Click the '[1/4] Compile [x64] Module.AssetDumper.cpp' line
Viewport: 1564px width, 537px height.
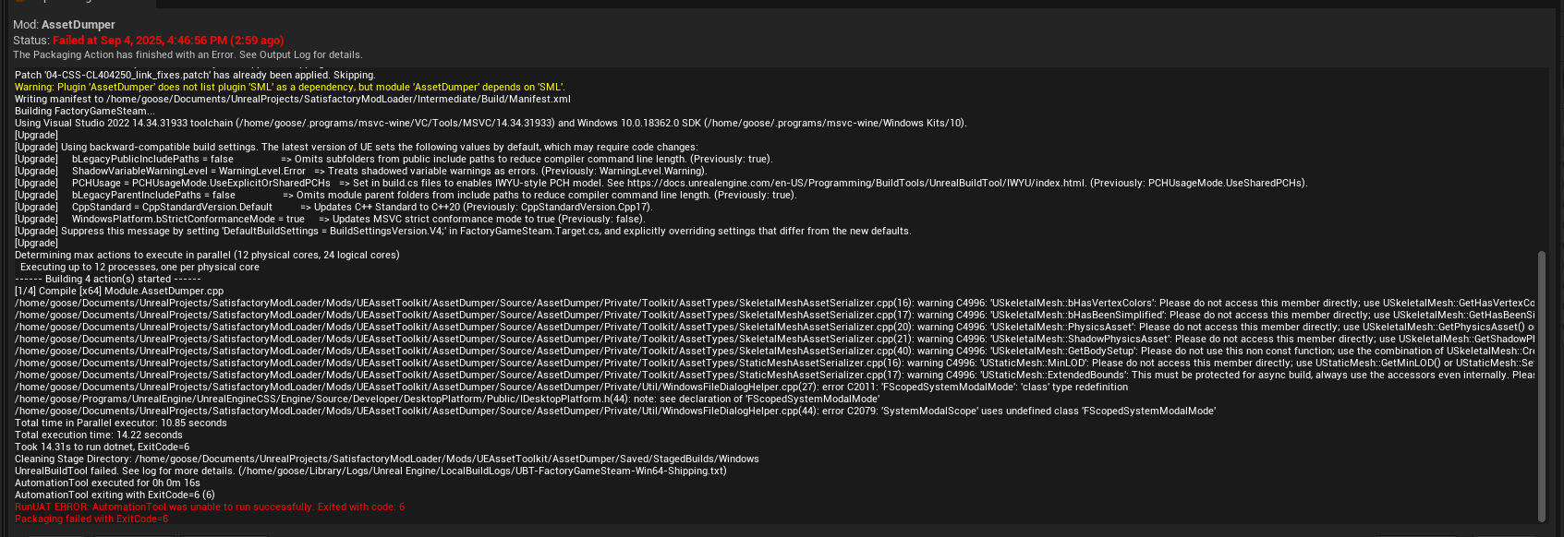coord(118,291)
